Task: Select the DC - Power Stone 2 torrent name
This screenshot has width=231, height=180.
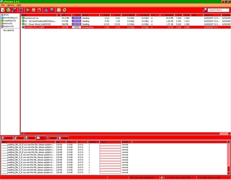Action: pos(38,24)
